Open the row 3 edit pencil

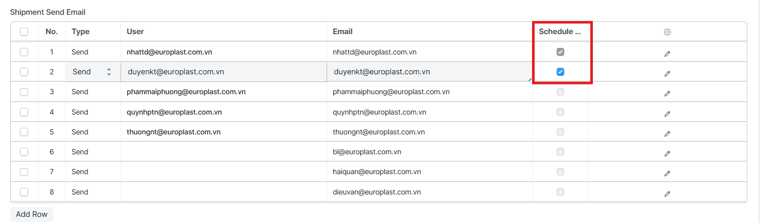pos(667,94)
